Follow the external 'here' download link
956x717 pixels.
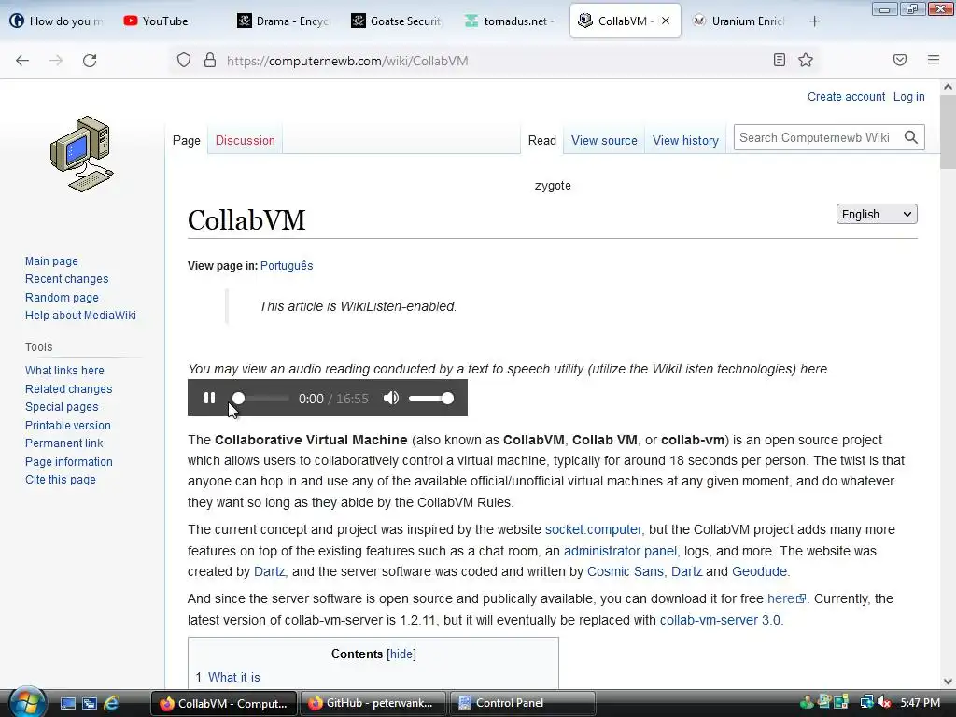click(786, 598)
